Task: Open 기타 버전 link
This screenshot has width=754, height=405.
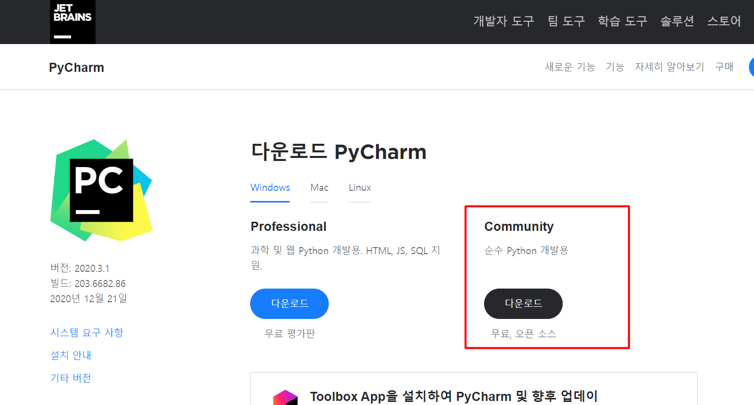Action: [71, 378]
